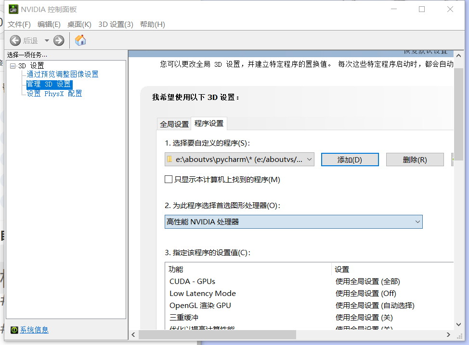This screenshot has width=469, height=345.
Task: Switch to the 全局设置 tab
Action: pyautogui.click(x=173, y=123)
